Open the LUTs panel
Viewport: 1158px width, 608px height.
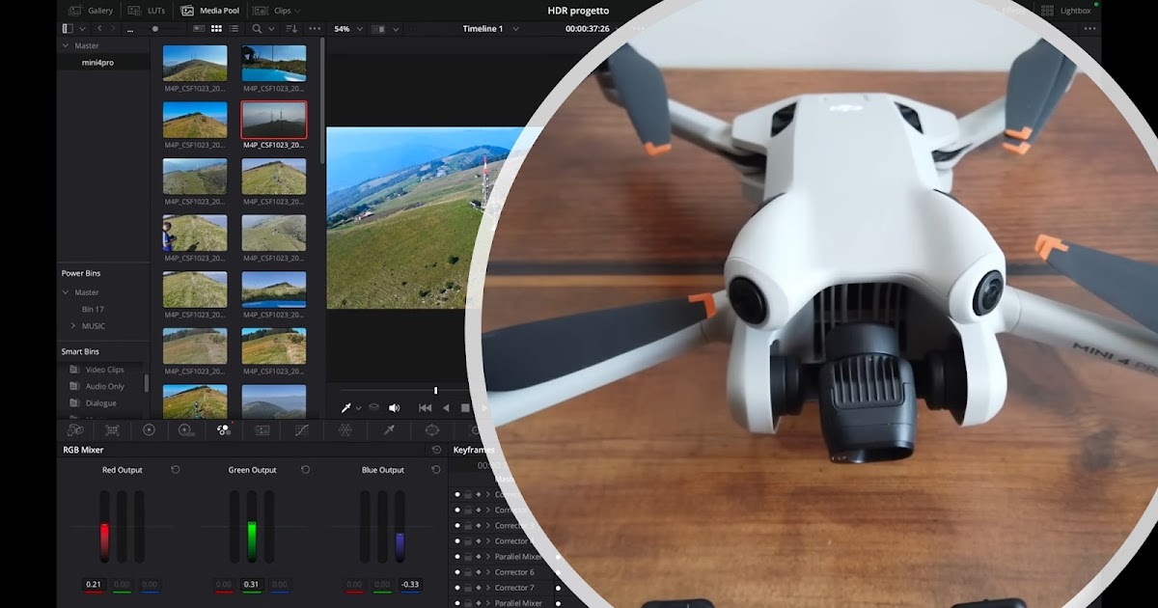148,11
